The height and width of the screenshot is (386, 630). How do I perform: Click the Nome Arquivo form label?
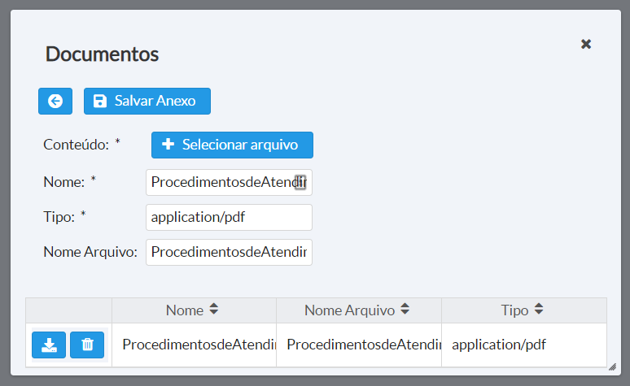[x=90, y=252]
